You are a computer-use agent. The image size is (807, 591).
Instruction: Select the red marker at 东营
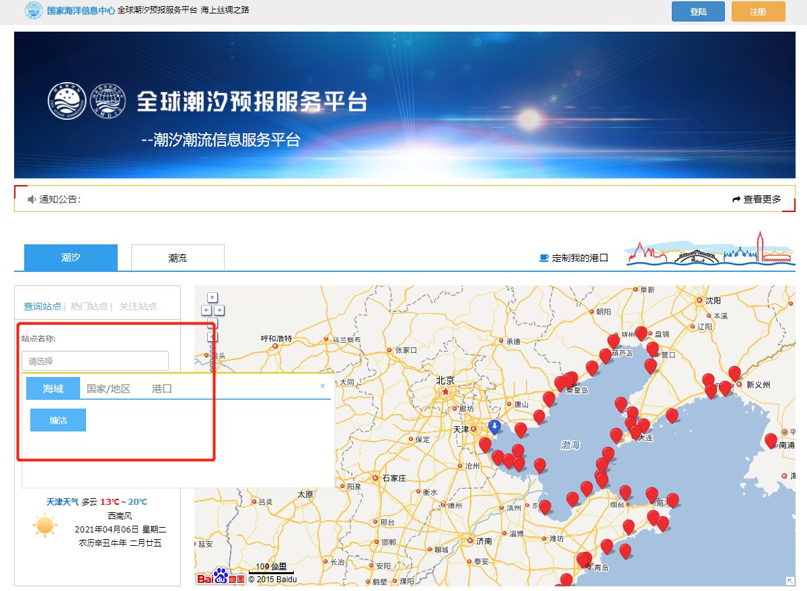click(545, 507)
